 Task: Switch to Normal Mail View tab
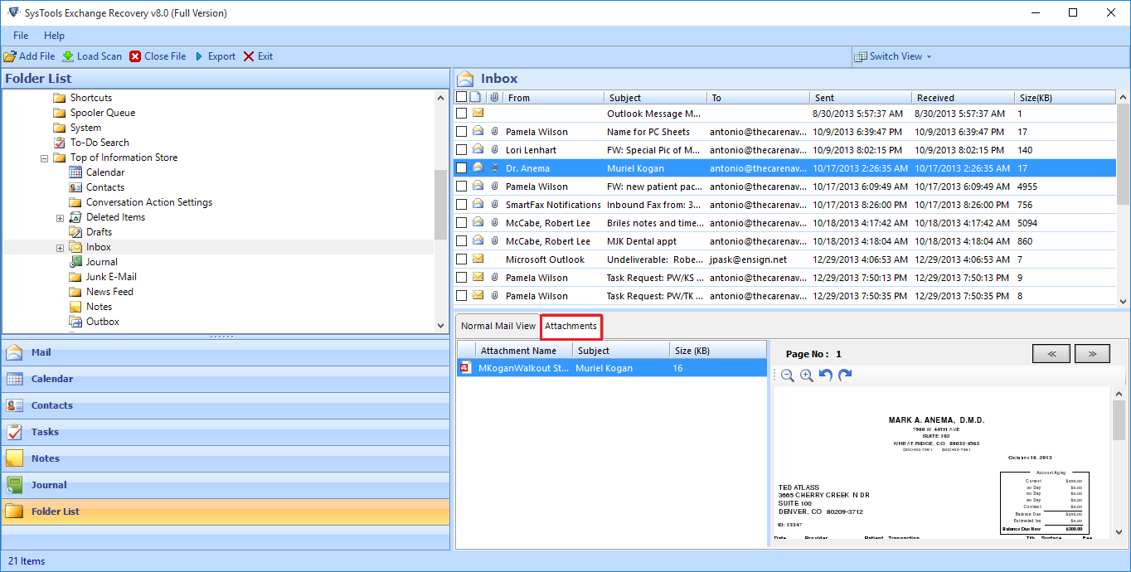498,326
